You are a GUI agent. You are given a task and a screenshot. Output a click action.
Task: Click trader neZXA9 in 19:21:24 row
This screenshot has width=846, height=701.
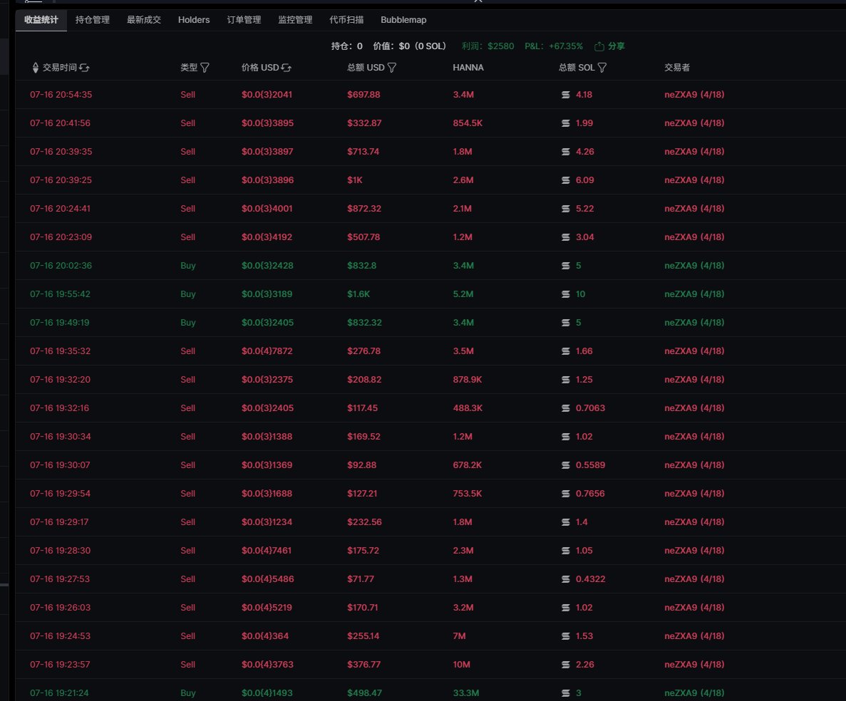[694, 693]
